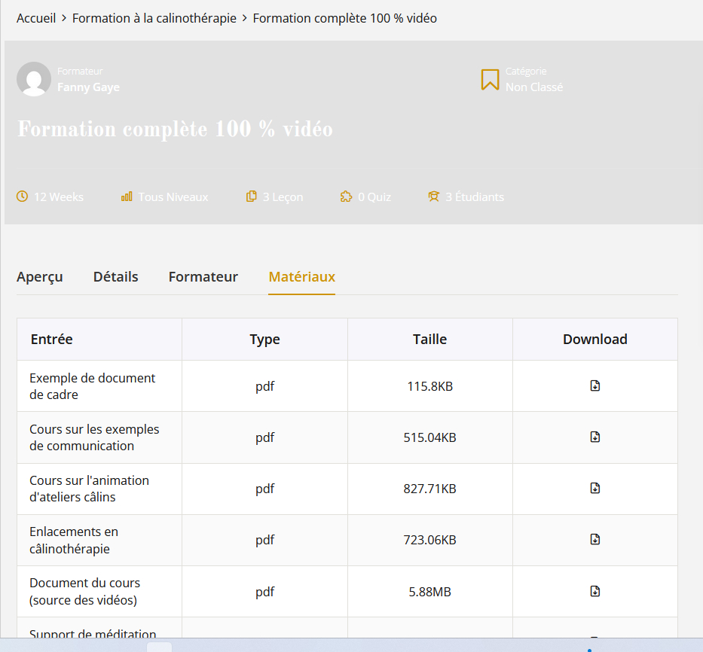Download the Exemple de document de cadre PDF

click(x=594, y=386)
